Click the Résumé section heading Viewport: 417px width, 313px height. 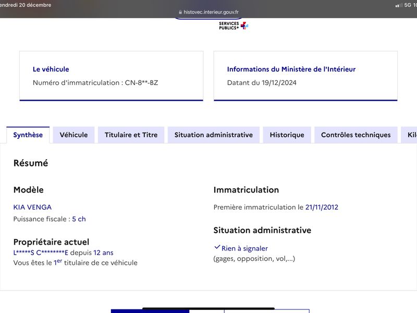(31, 163)
